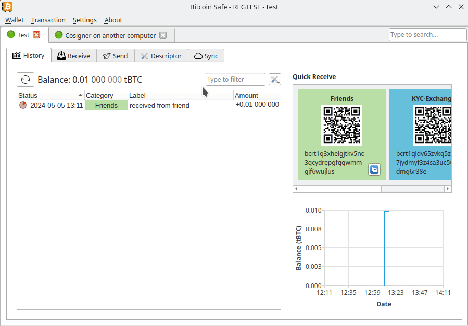
Task: Click the +0.01 000 000 amount cell
Action: 257,105
